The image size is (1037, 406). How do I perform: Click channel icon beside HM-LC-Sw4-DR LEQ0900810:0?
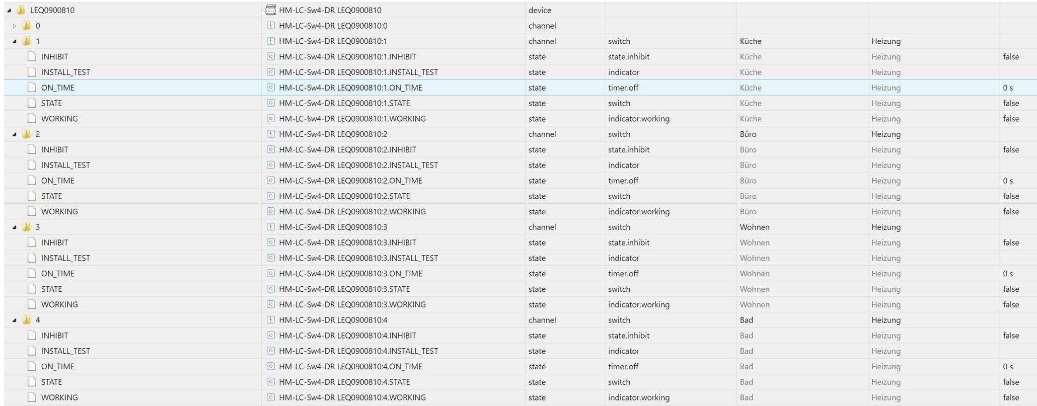coord(271,26)
